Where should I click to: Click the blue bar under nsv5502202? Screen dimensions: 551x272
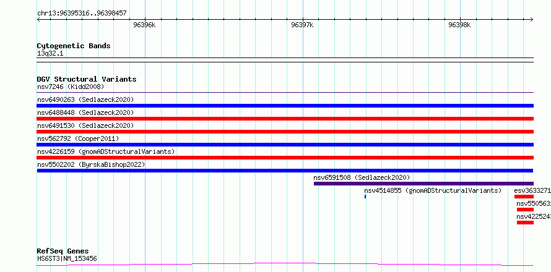point(285,171)
